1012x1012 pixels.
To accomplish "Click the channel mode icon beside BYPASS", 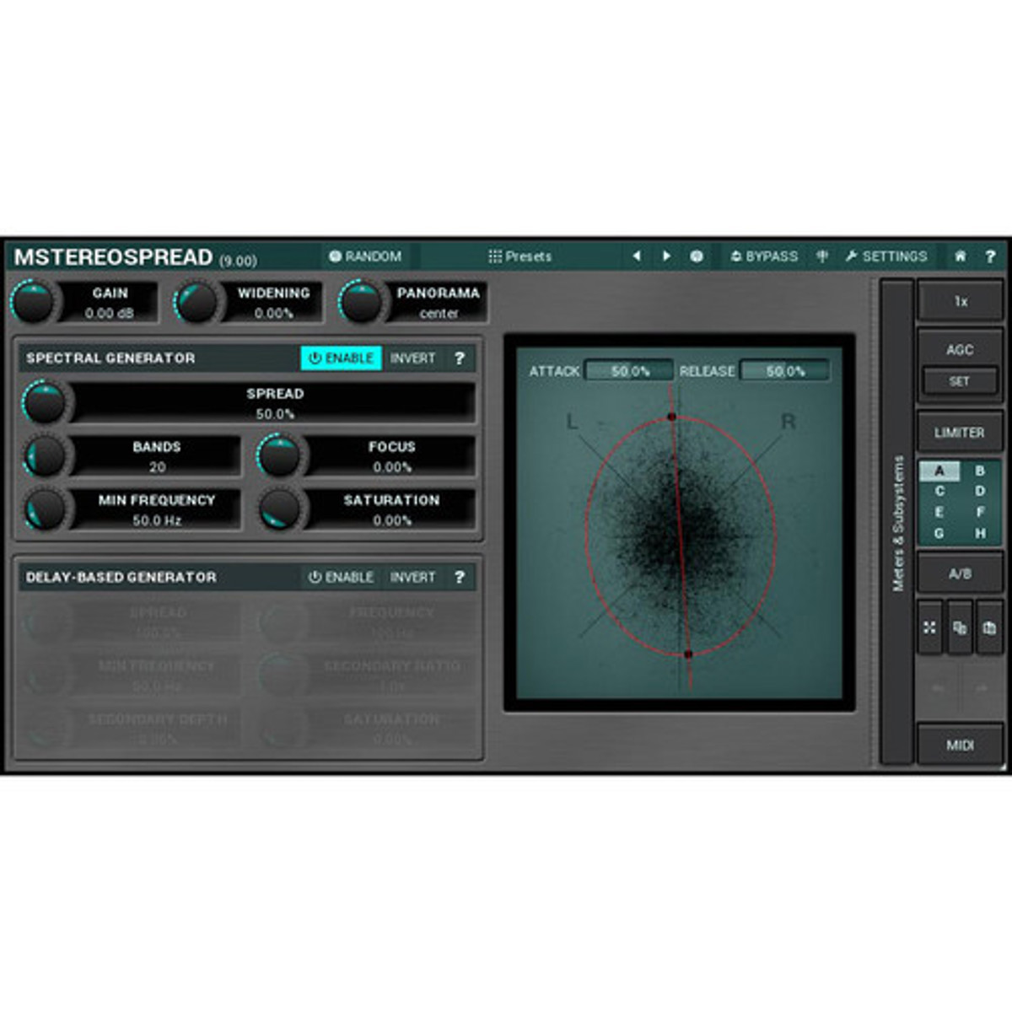I will pyautogui.click(x=822, y=256).
